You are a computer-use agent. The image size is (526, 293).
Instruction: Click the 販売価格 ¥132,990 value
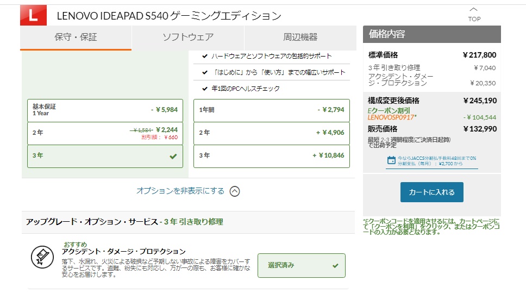(480, 129)
